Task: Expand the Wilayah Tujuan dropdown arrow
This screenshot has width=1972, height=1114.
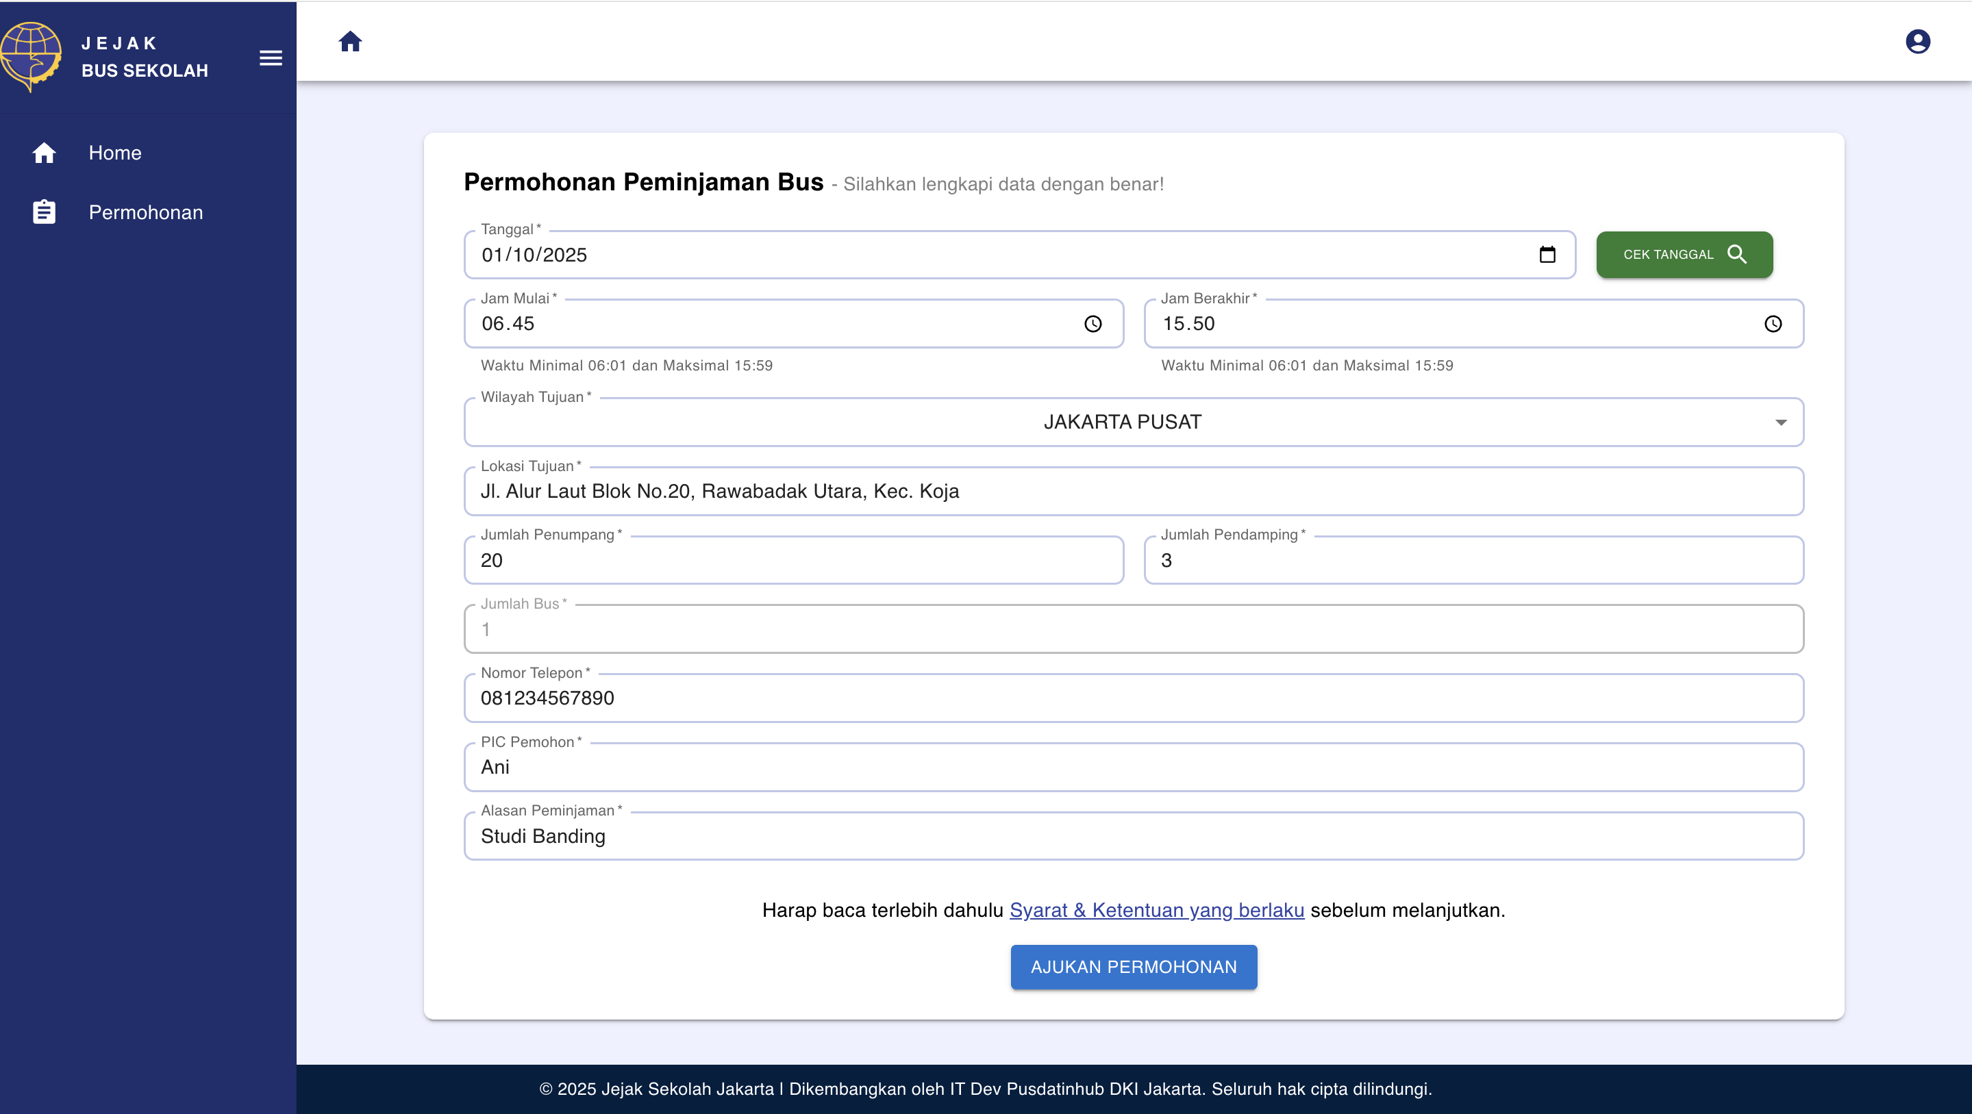Action: point(1781,422)
